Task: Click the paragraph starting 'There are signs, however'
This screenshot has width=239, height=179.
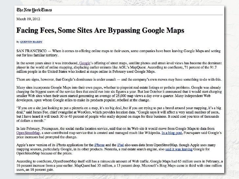Action: 119,79
